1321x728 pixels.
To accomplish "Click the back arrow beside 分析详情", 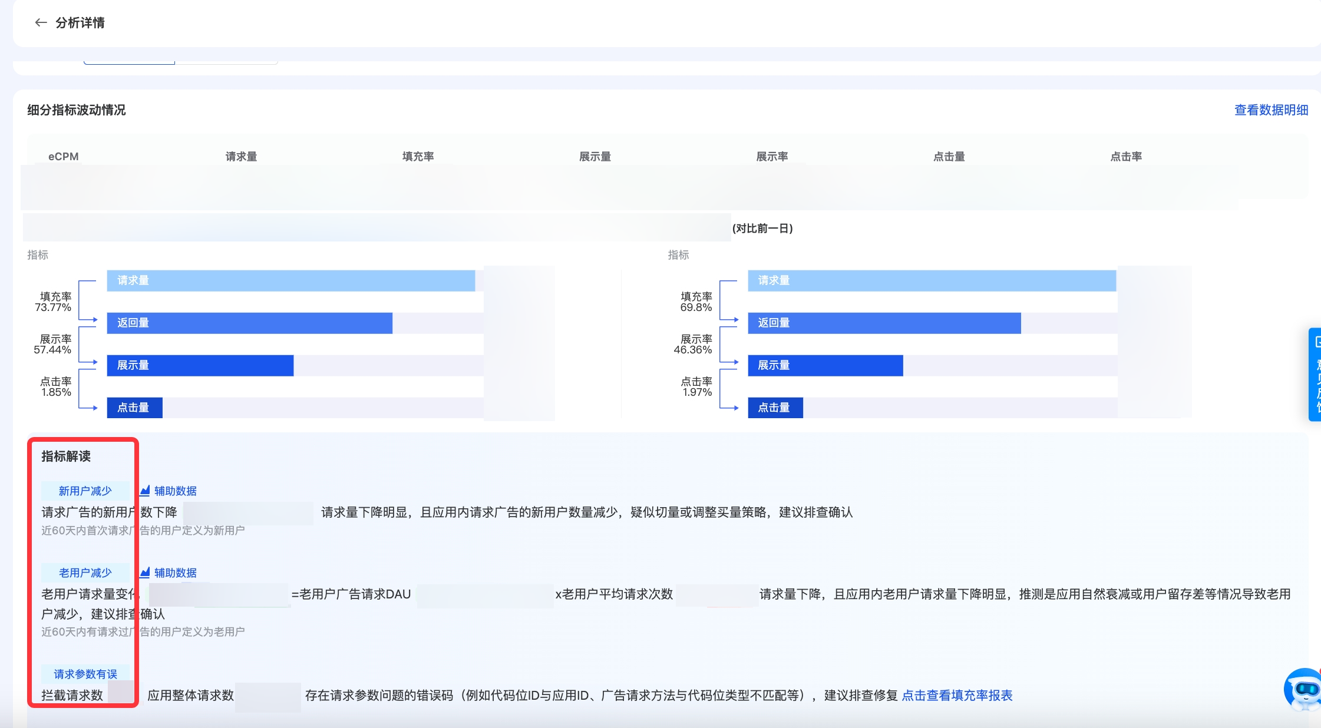I will tap(41, 23).
